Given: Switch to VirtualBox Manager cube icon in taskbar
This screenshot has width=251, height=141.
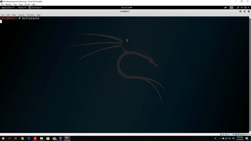Looking at the screenshot, I should click(x=61, y=138).
